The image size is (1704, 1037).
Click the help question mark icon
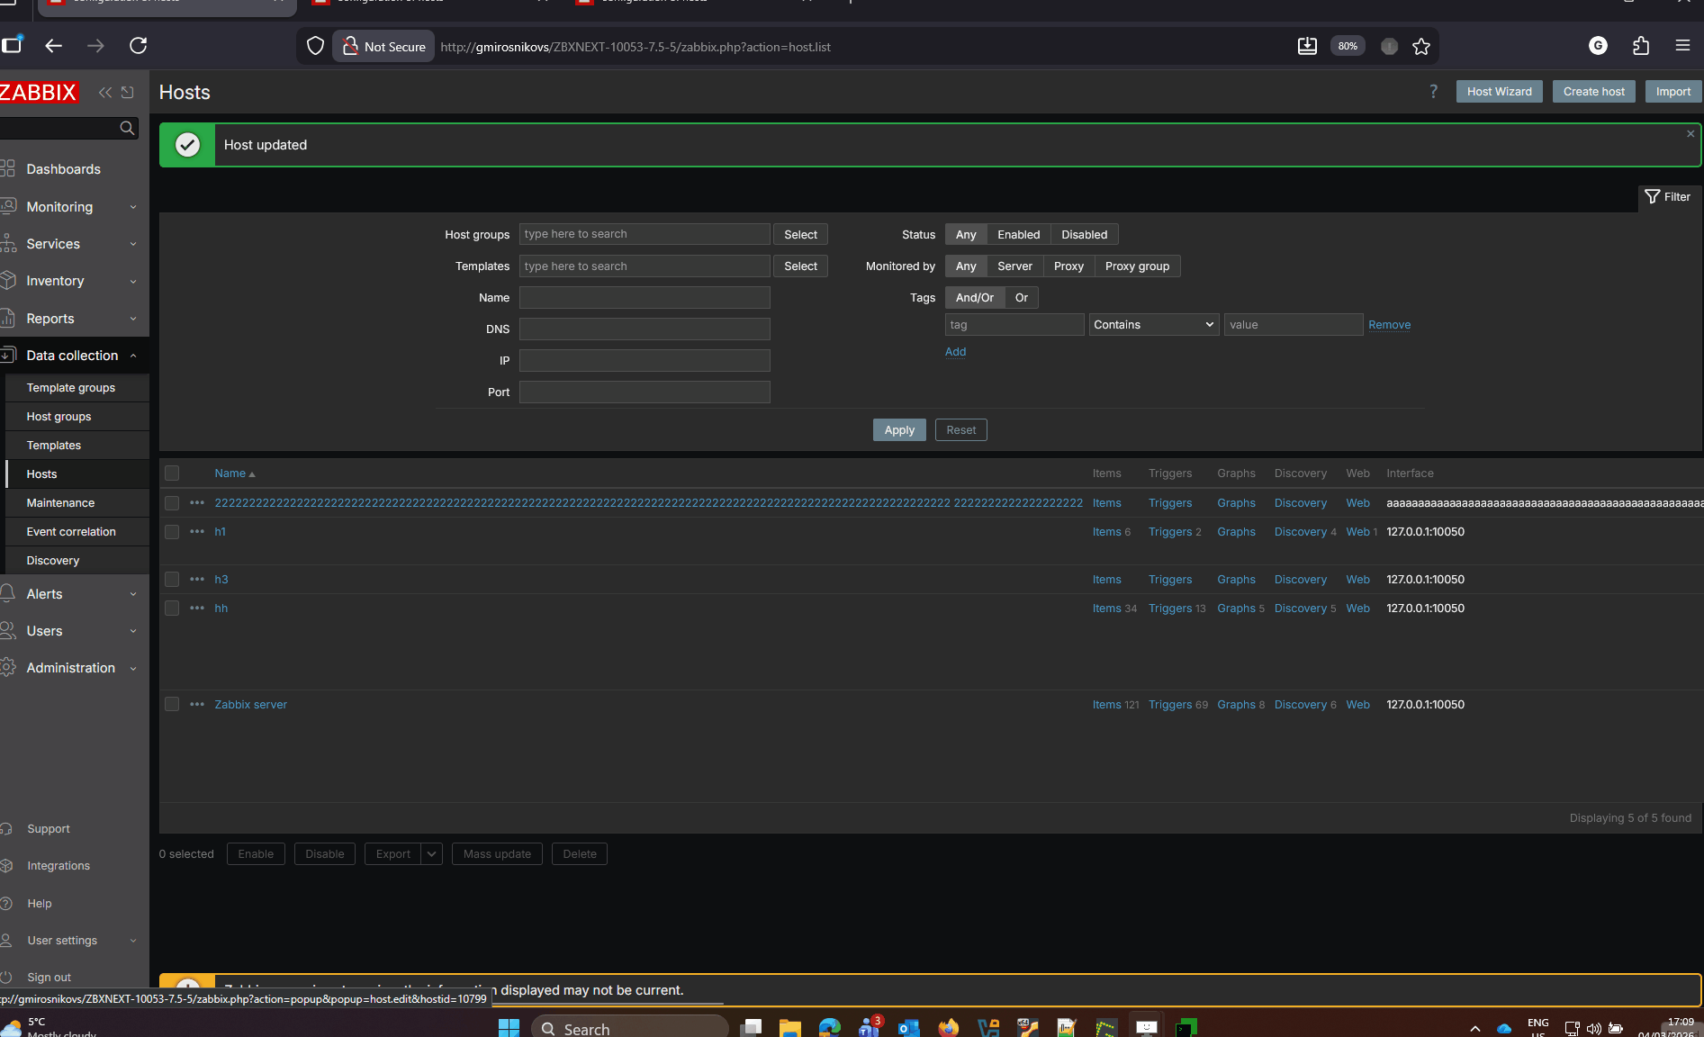[x=1433, y=92]
